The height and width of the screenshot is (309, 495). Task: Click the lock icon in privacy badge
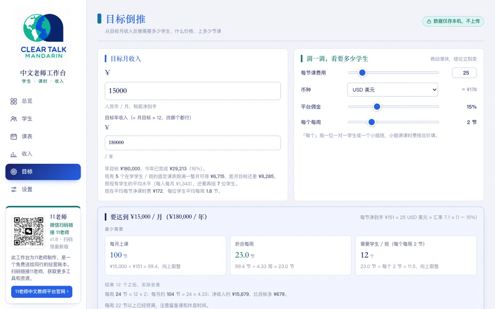(429, 22)
